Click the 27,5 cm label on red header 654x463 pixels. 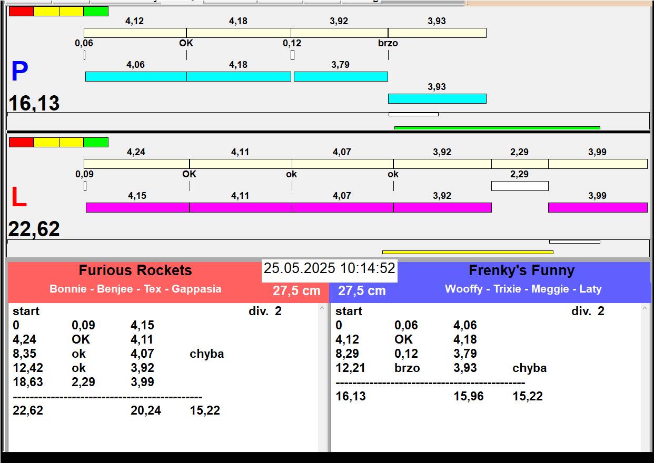tap(296, 290)
